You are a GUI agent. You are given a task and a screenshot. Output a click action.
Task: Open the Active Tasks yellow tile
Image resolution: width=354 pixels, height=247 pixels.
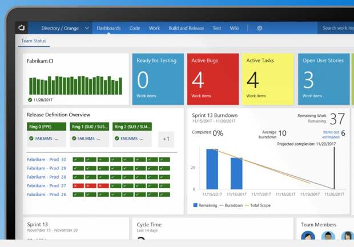coord(268,79)
